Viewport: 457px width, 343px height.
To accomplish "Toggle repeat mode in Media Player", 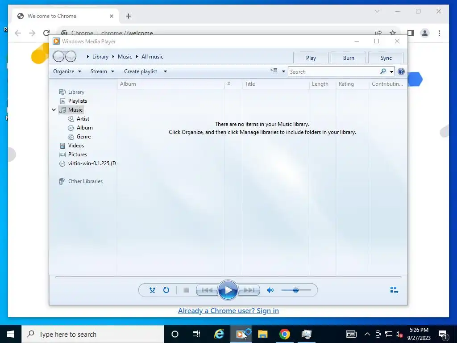I will (166, 290).
